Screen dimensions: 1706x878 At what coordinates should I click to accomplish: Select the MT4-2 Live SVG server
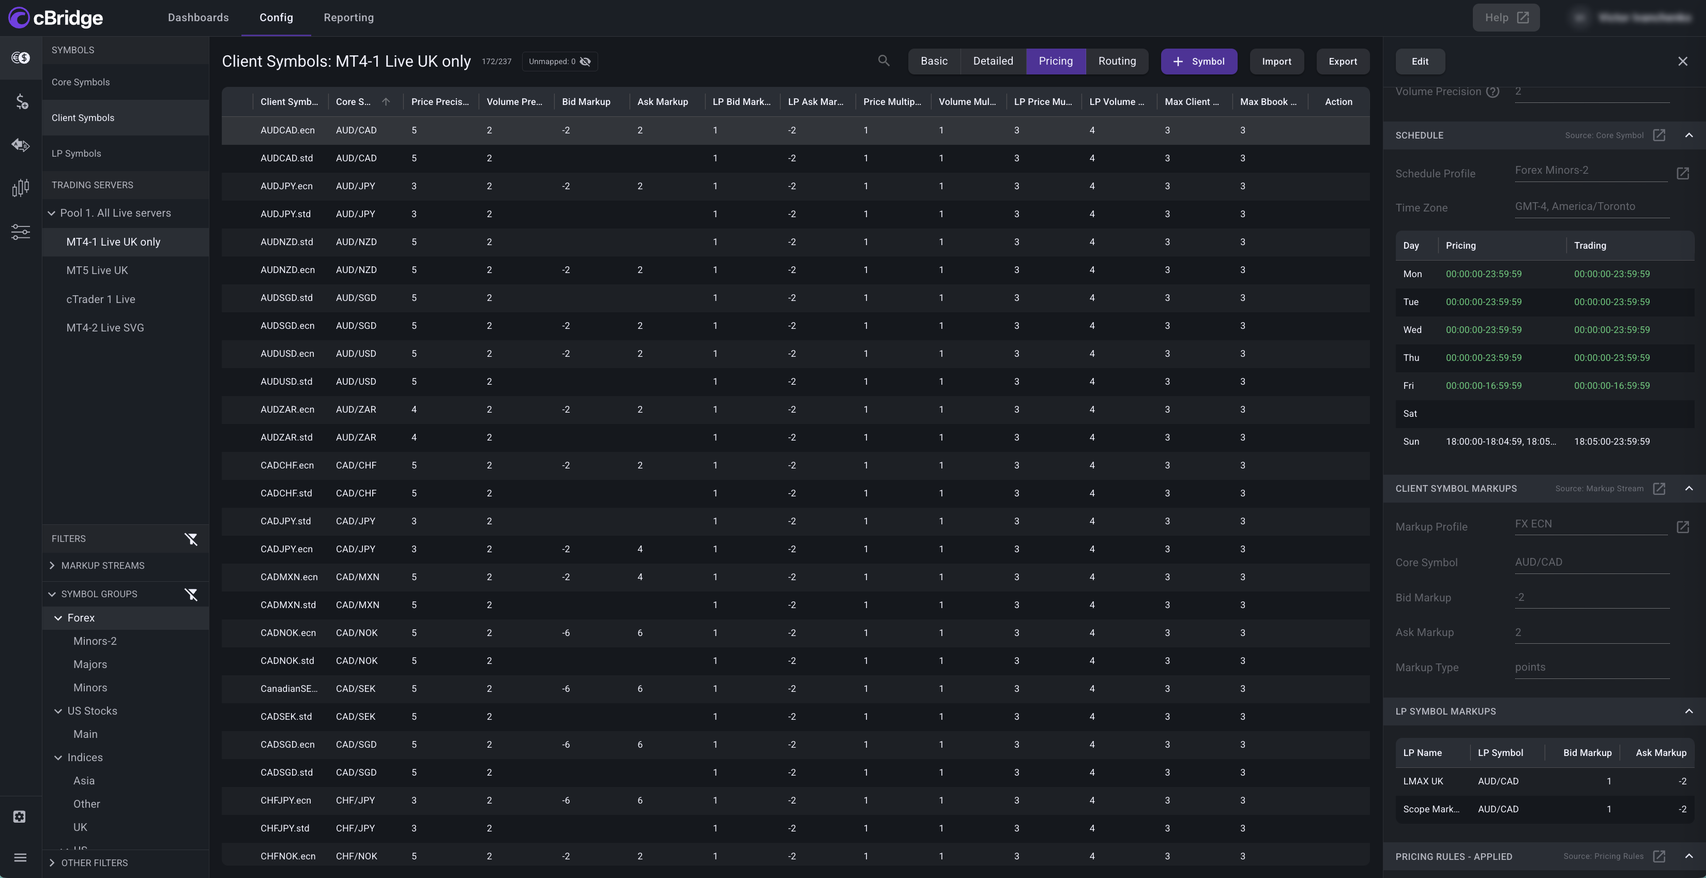tap(125, 328)
